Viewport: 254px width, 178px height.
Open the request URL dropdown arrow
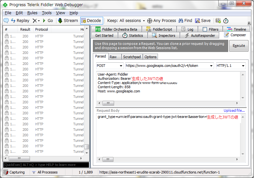(211, 66)
